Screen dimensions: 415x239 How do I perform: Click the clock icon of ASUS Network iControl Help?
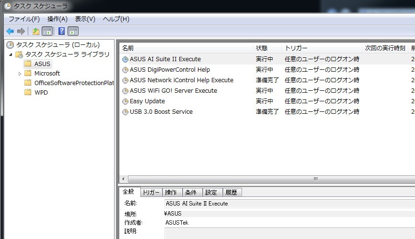coord(125,80)
